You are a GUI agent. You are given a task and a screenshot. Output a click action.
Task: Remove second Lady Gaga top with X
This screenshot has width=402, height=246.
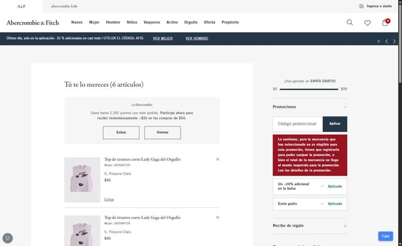click(218, 218)
